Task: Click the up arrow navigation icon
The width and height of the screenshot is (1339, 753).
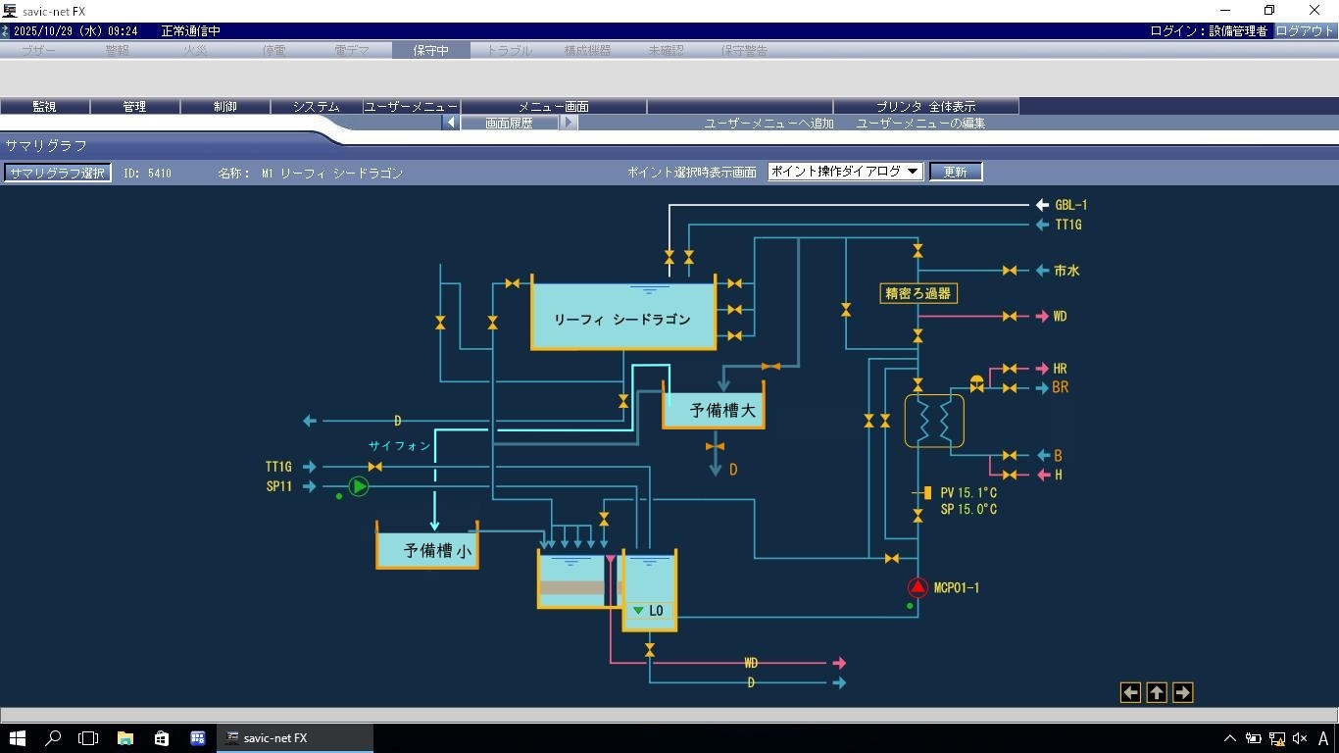Action: pos(1157,693)
